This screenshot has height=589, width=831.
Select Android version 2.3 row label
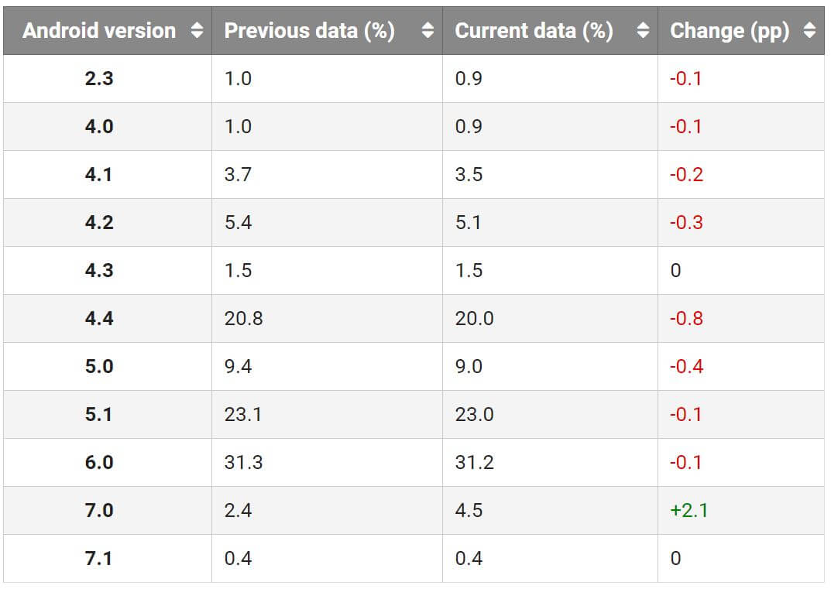pyautogui.click(x=99, y=79)
